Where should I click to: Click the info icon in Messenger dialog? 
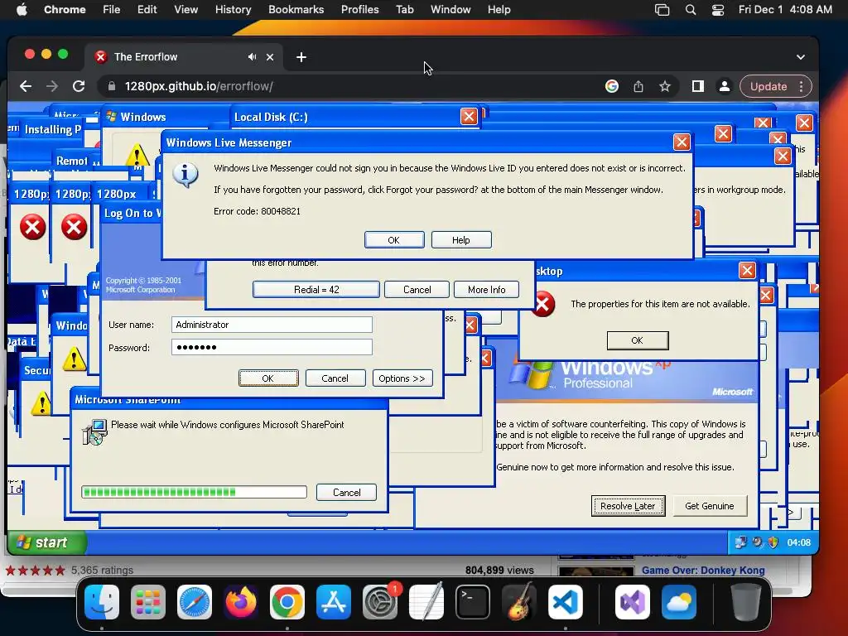point(185,175)
